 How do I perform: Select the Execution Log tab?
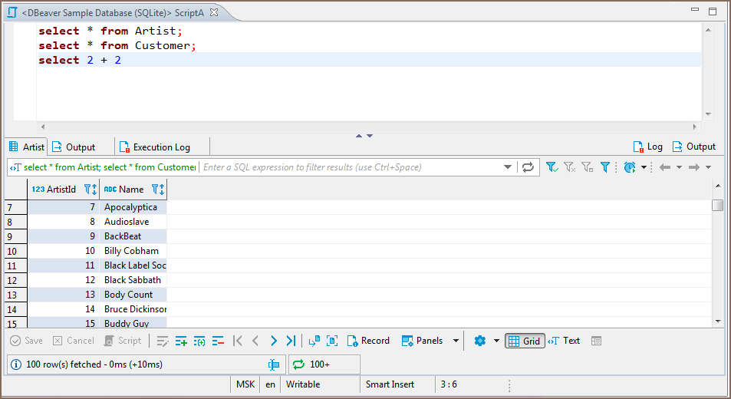(154, 147)
